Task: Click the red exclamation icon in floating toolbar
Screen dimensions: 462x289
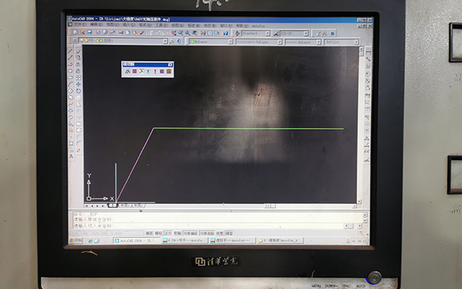Action: [155, 72]
